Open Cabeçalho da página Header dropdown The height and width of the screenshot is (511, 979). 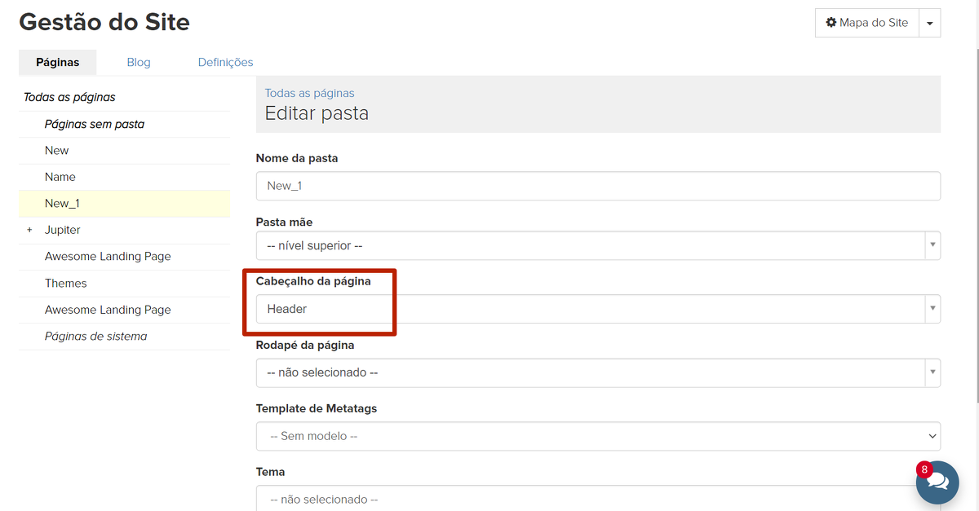point(597,309)
